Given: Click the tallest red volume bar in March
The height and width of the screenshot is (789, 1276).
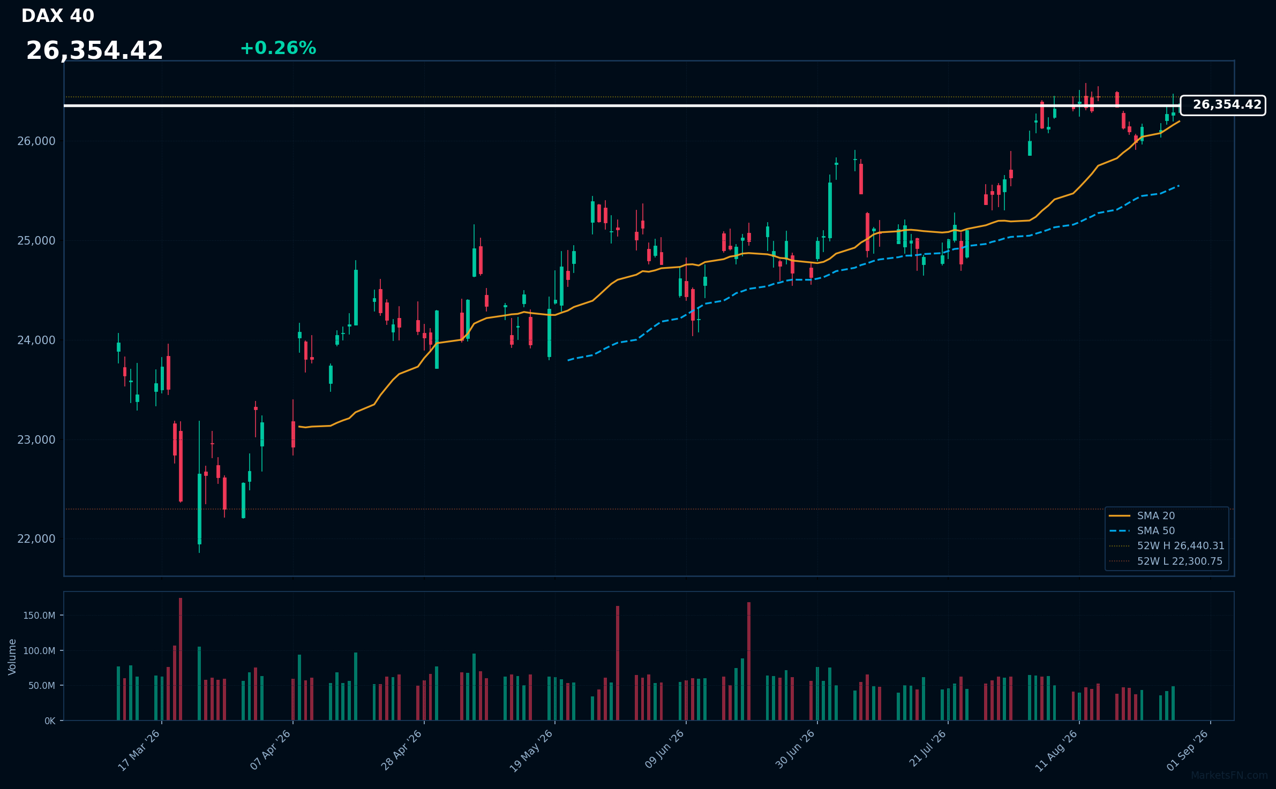Looking at the screenshot, I should 181,659.
